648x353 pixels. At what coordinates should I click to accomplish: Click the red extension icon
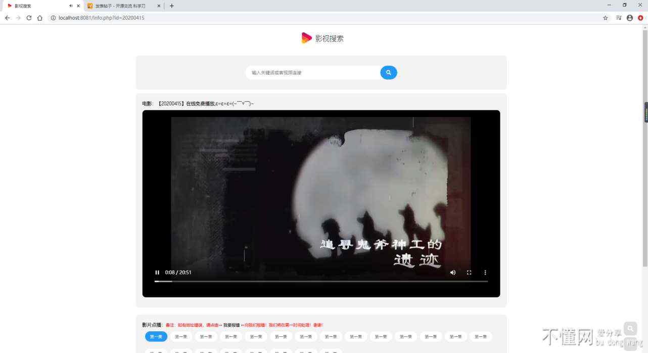click(x=640, y=18)
